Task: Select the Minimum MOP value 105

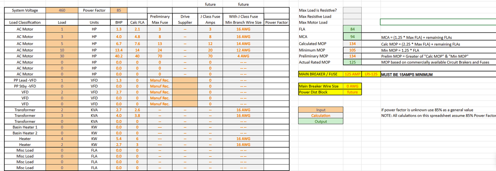Action: [352, 50]
